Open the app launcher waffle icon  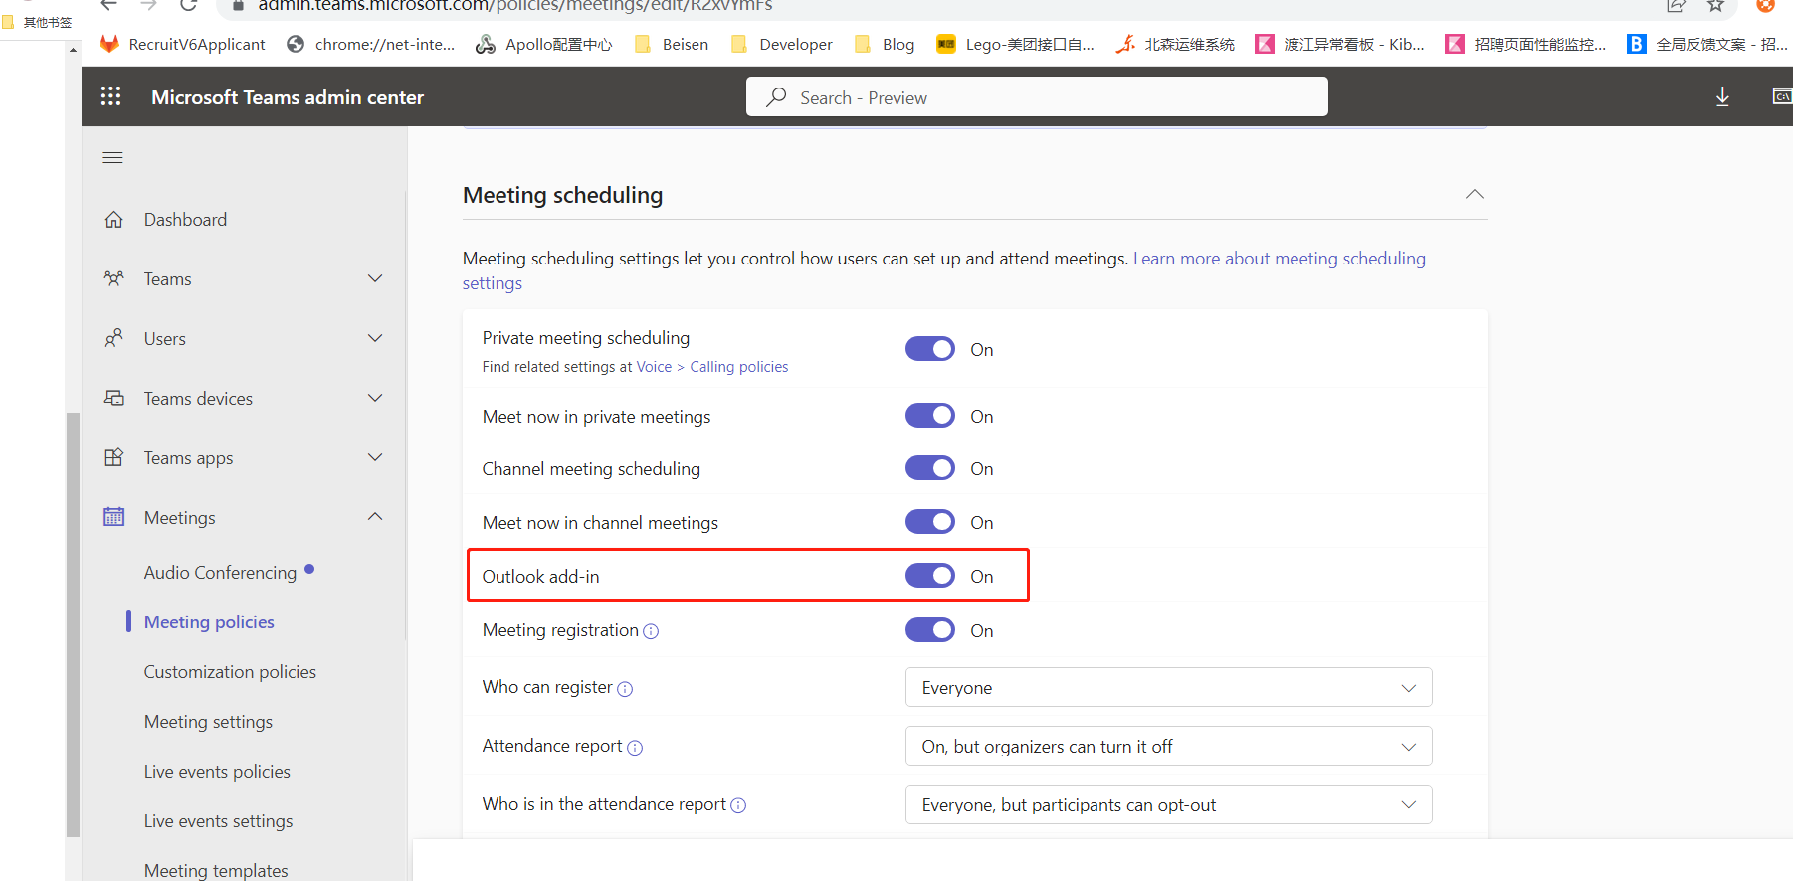[111, 96]
